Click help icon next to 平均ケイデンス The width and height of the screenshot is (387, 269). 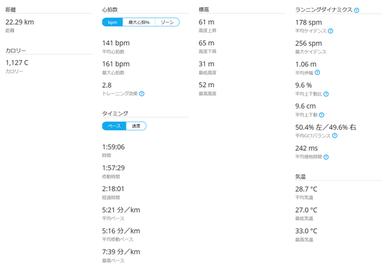(x=330, y=31)
